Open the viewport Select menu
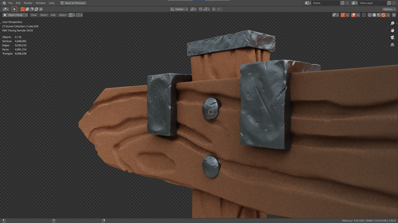Viewport: 398px width, 223px height. [x=44, y=15]
